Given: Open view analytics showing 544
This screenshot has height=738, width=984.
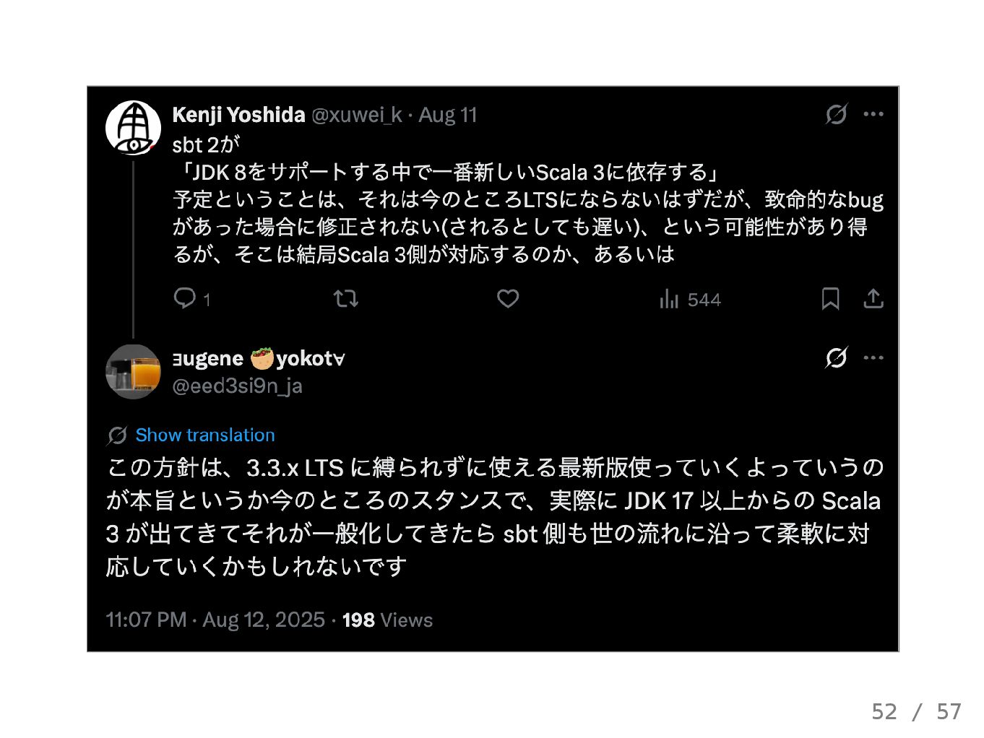Looking at the screenshot, I should click(690, 299).
